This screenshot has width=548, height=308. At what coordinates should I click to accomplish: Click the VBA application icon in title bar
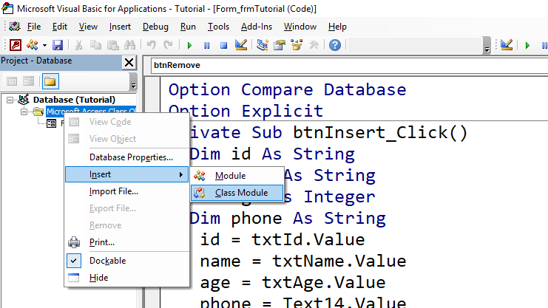coord(7,8)
